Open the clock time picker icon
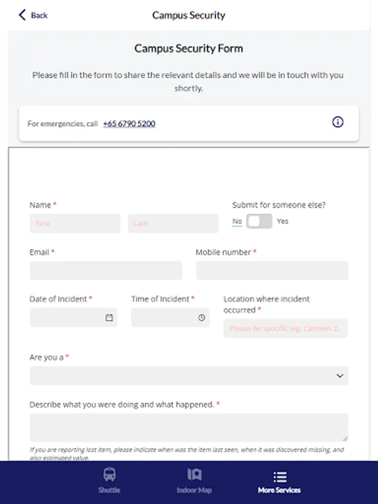Viewport: 378px width, 504px height. coord(202,318)
